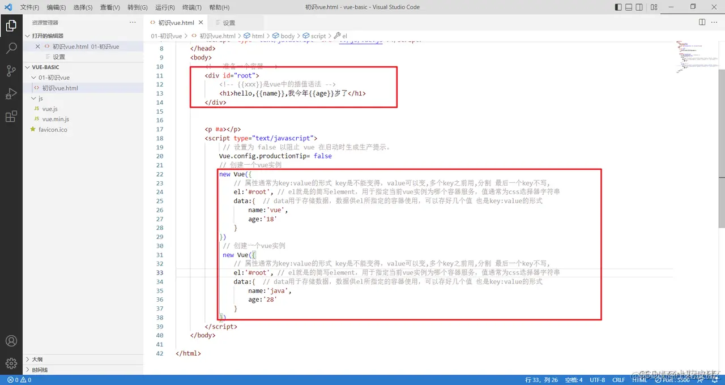This screenshot has height=385, width=725.
Task: Open 转到(G) menu
Action: pos(137,7)
